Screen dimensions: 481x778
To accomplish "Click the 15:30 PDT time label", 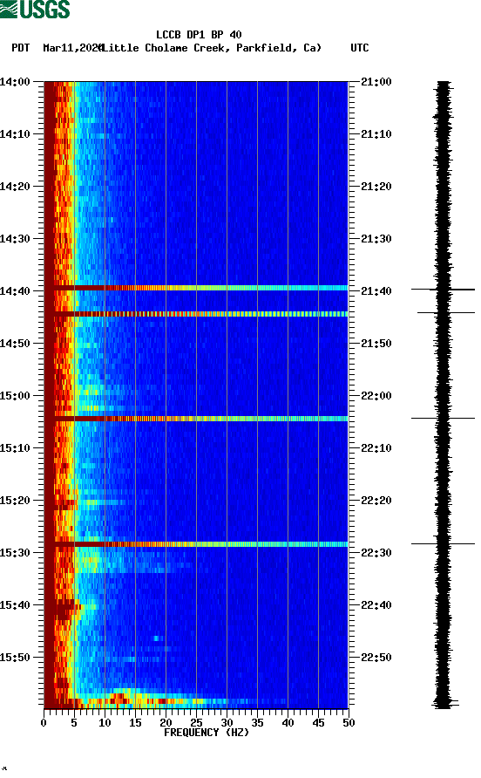I will point(15,553).
